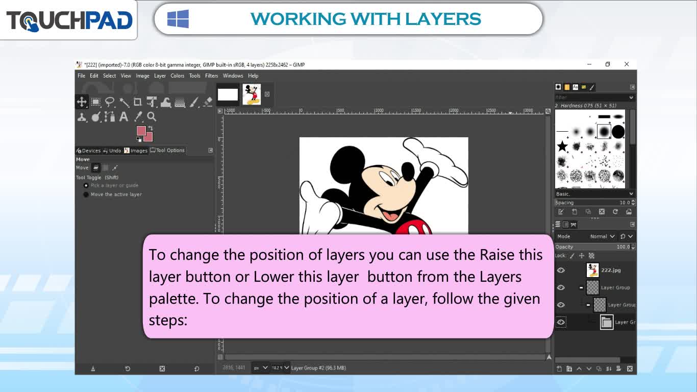Select the Move tool in toolbox
The height and width of the screenshot is (392, 697).
tap(82, 102)
